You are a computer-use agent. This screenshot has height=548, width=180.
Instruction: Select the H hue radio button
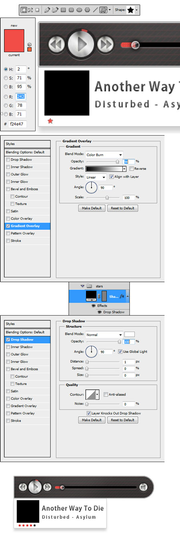[x=6, y=69]
